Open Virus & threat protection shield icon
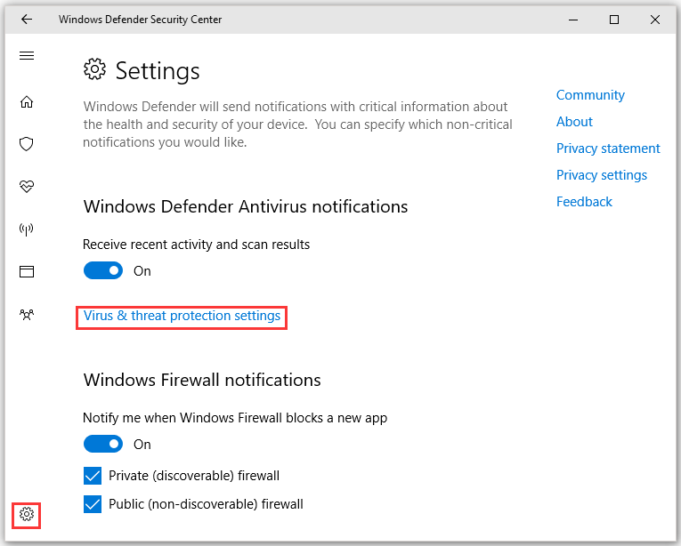The height and width of the screenshot is (546, 681). (x=27, y=144)
